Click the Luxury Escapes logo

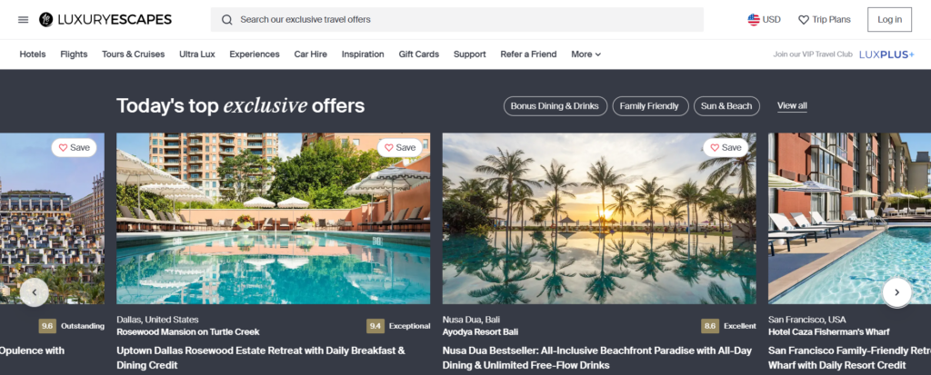pos(105,20)
